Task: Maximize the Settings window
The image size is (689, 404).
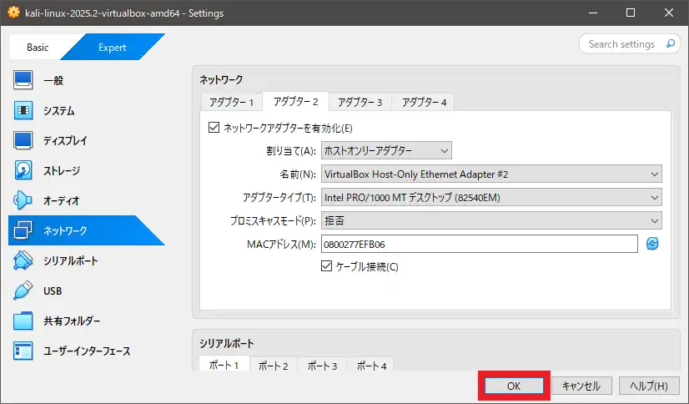Action: click(631, 13)
